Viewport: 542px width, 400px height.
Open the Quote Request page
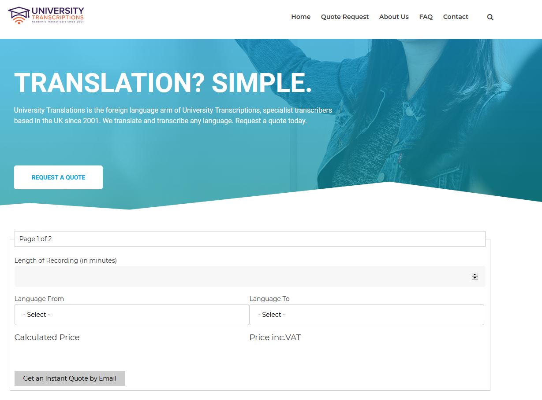(344, 17)
